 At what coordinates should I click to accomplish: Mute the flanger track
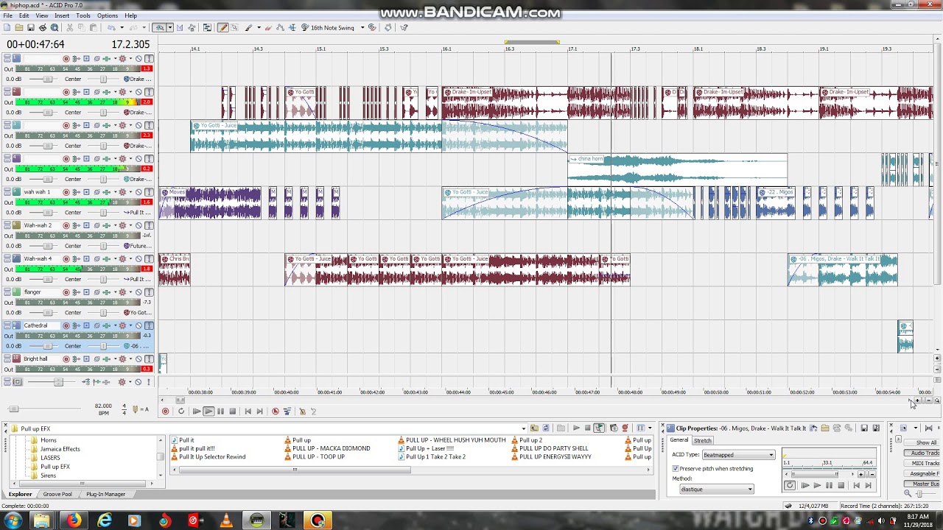[x=139, y=292]
